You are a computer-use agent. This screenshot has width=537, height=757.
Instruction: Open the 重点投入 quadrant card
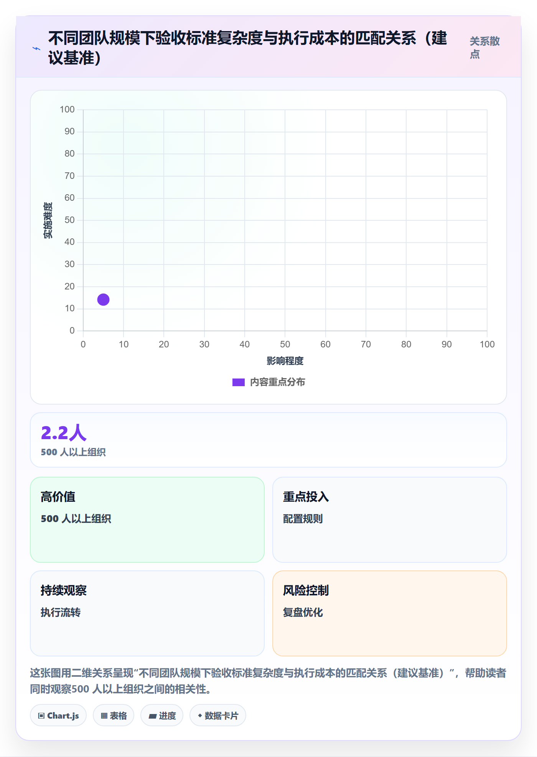(390, 520)
